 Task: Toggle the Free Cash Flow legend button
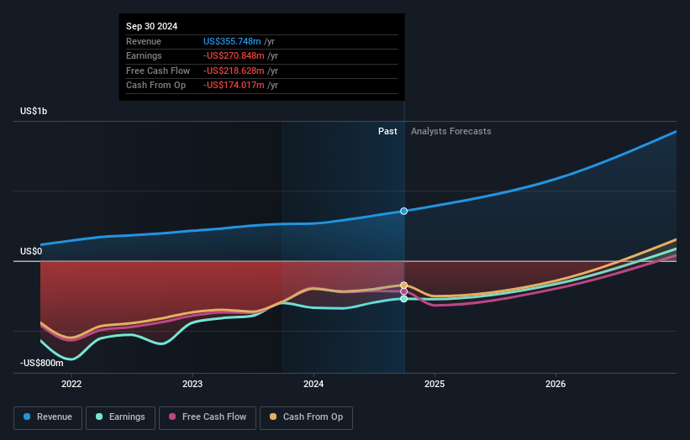[208, 417]
